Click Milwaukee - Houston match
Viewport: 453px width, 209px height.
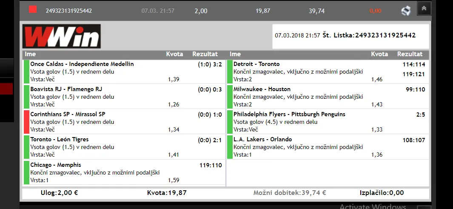(x=262, y=89)
